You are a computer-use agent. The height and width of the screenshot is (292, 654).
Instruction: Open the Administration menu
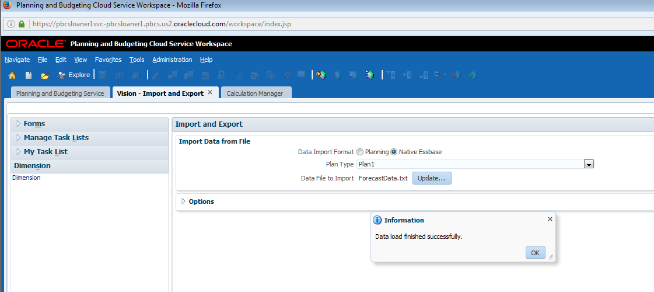[172, 60]
